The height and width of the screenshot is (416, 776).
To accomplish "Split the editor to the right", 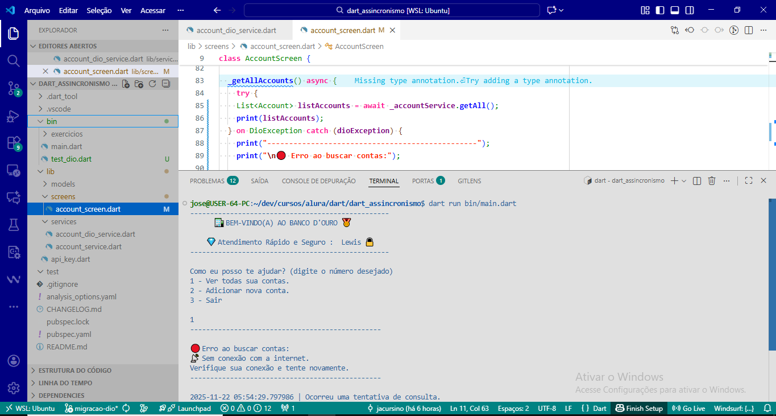I will [749, 30].
